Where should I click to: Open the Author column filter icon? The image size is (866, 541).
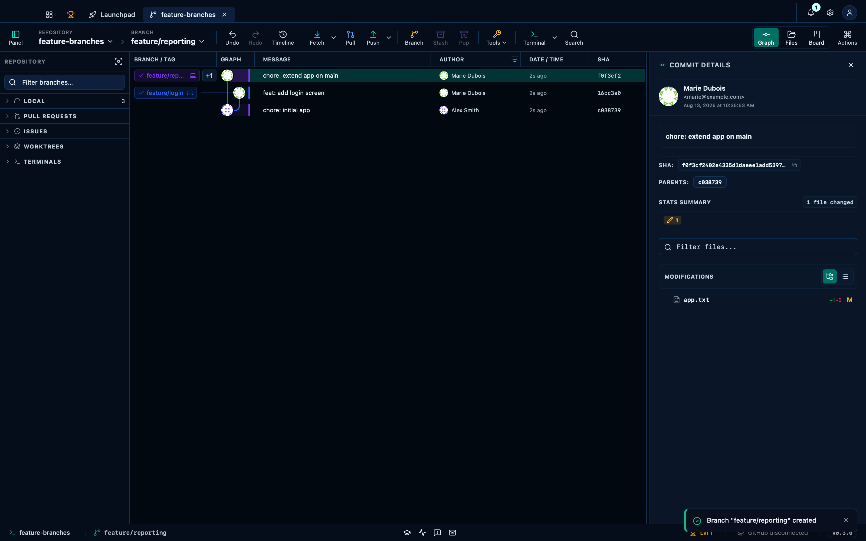514,60
